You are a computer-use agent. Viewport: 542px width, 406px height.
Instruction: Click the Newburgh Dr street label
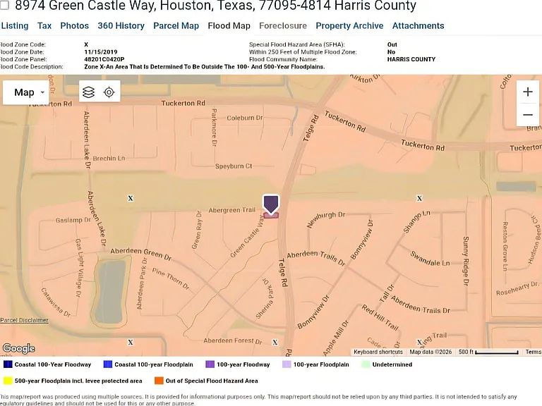pos(326,220)
